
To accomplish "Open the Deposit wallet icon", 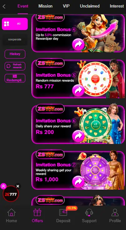I will [x=63, y=212].
